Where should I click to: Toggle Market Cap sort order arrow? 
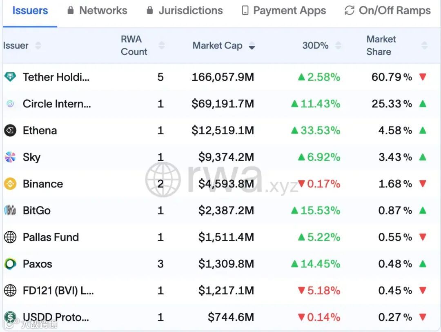click(x=252, y=46)
